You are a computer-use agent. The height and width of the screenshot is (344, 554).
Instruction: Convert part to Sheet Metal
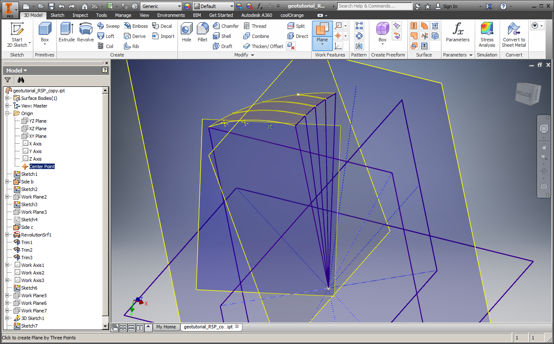(514, 35)
